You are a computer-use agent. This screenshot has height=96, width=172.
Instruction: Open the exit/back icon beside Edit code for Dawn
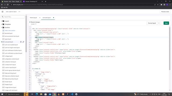tap(2, 12)
